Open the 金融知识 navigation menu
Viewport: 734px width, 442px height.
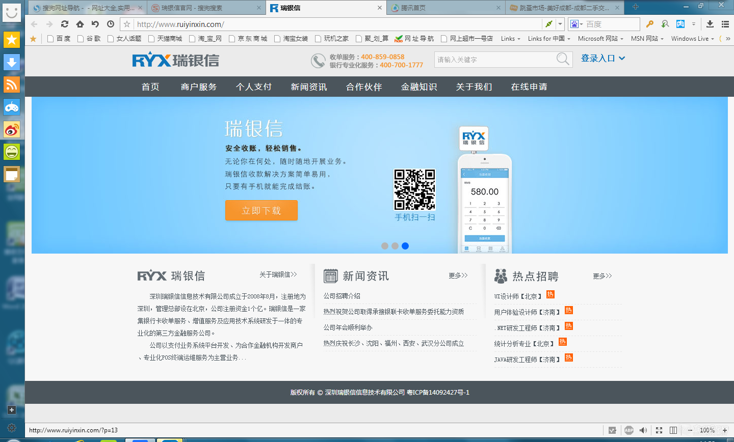pos(419,87)
